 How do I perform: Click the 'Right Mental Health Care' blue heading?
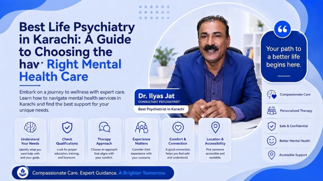pos(70,70)
